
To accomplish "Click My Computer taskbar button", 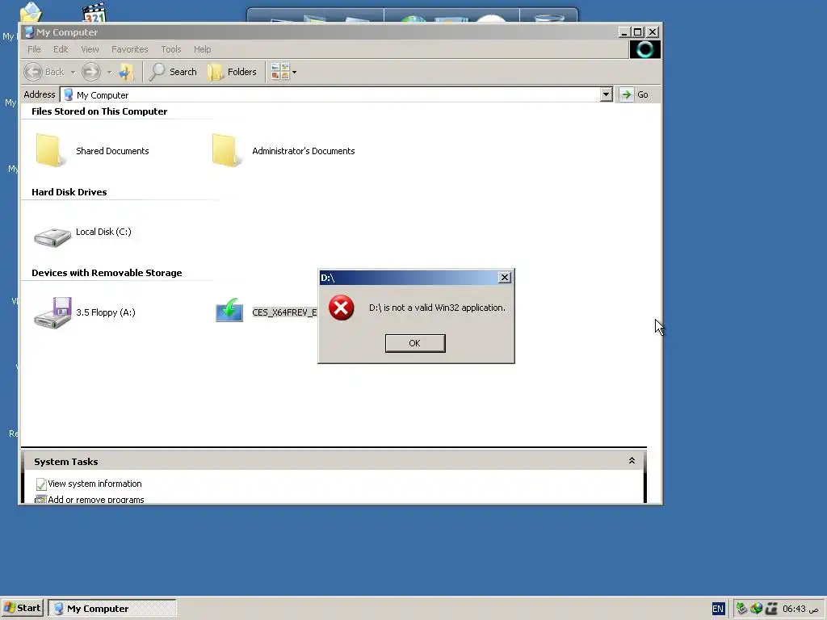I will [x=111, y=608].
